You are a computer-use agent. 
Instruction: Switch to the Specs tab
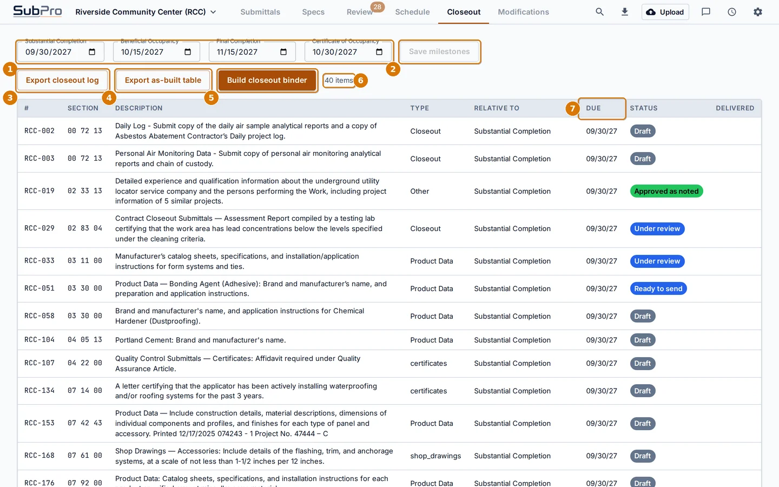313,12
